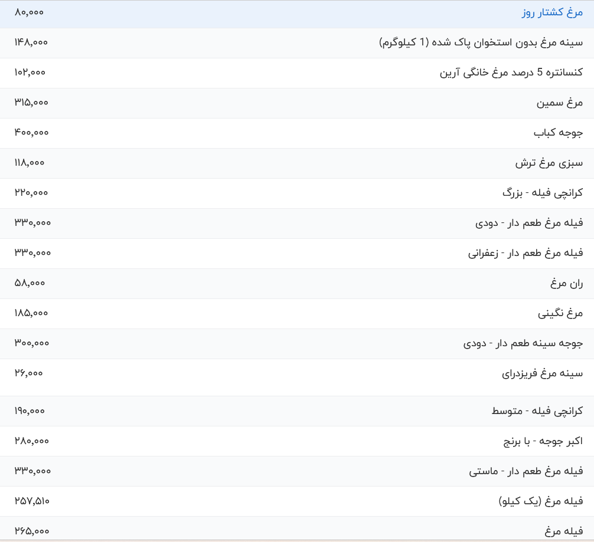Click the 'فیله مرغ (یک کیلو)' product

click(x=541, y=501)
